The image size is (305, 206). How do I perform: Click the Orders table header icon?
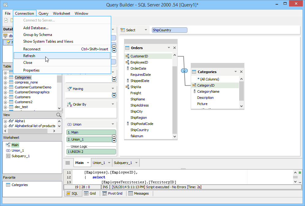(x=127, y=48)
